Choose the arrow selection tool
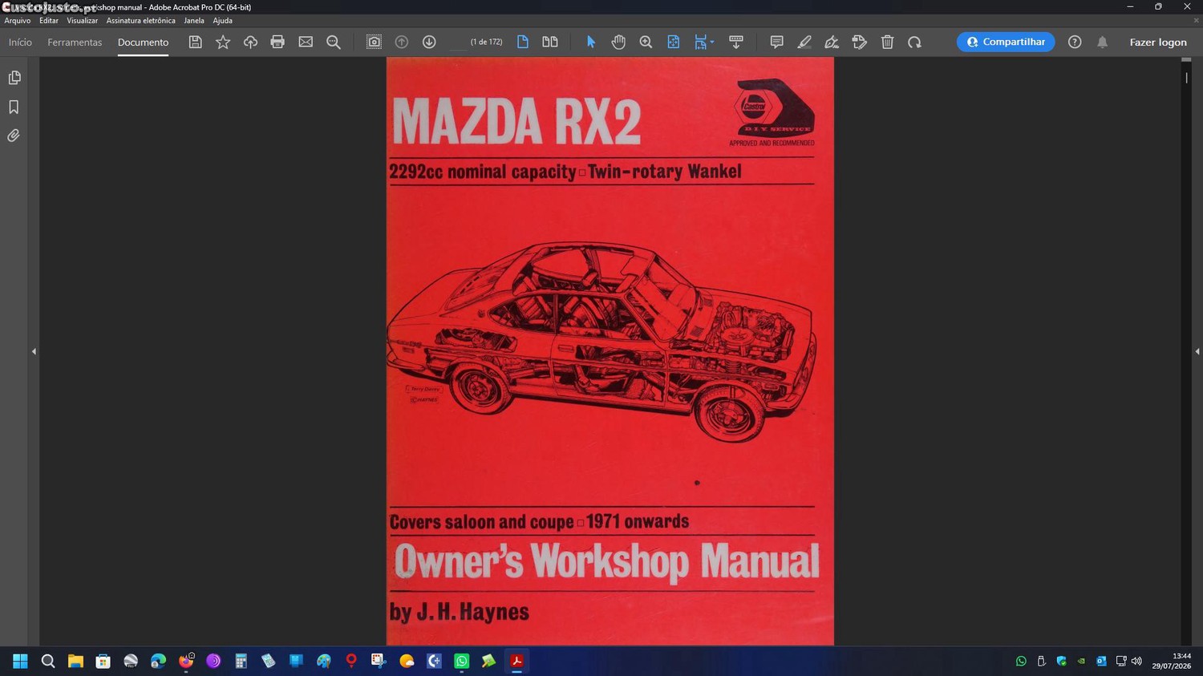This screenshot has height=676, width=1203. (x=591, y=42)
